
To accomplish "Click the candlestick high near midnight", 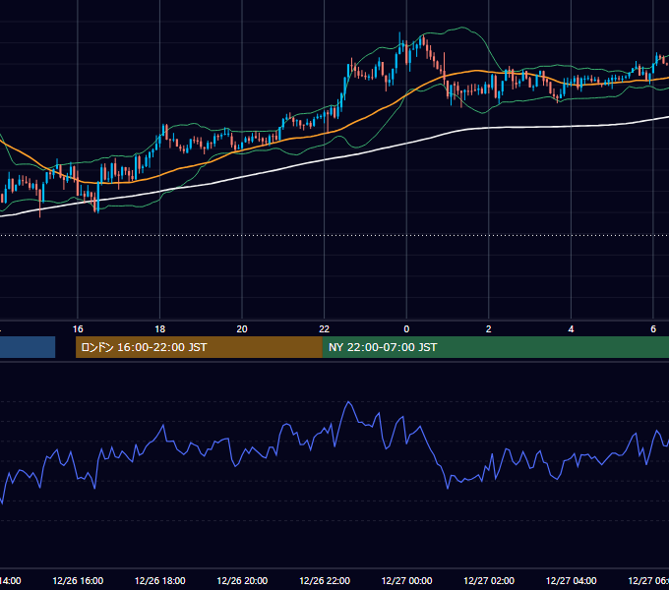I will [399, 33].
